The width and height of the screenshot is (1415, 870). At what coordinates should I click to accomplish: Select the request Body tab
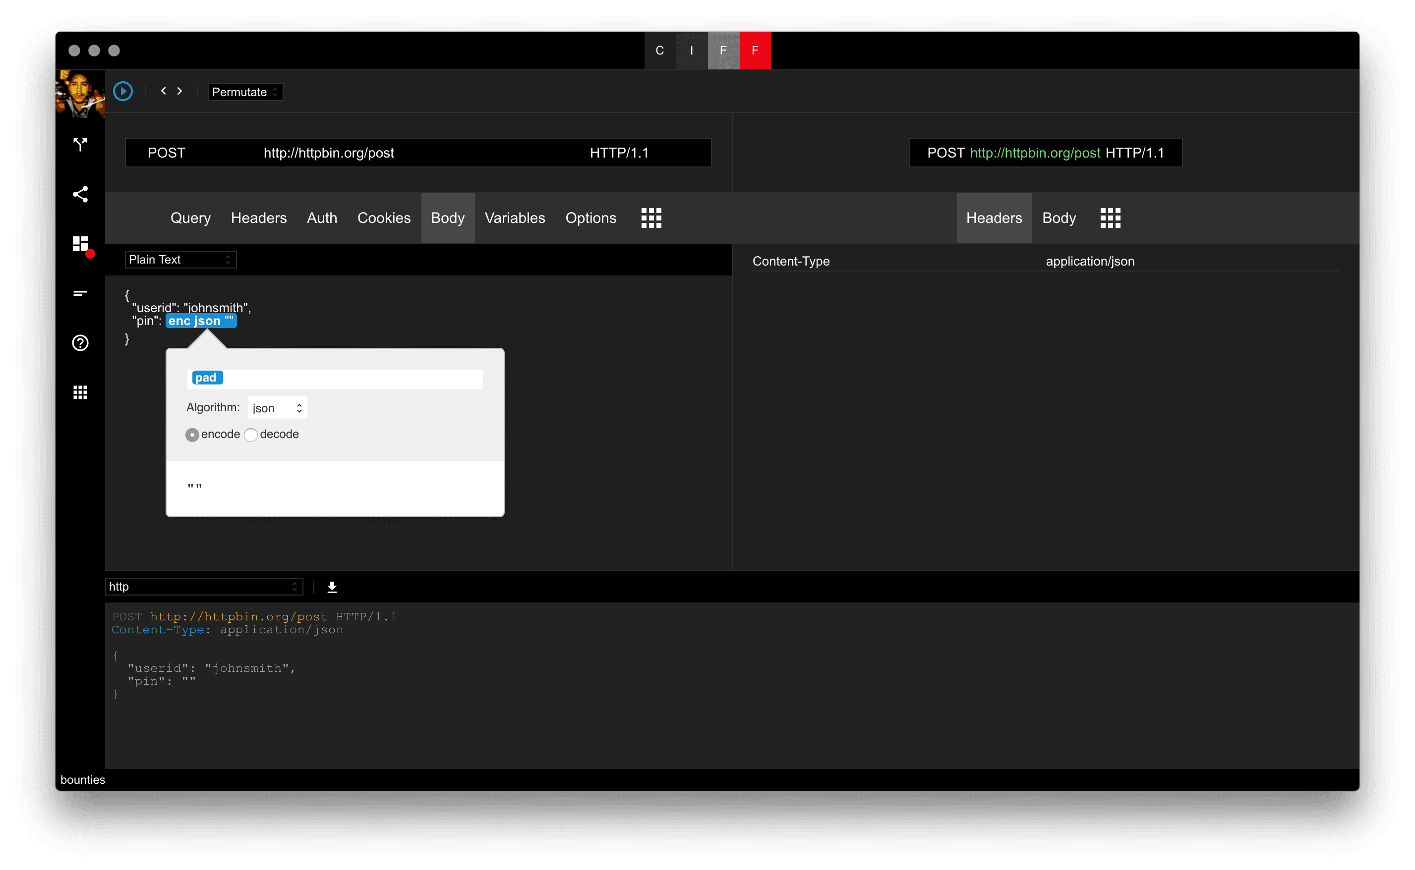click(x=447, y=218)
